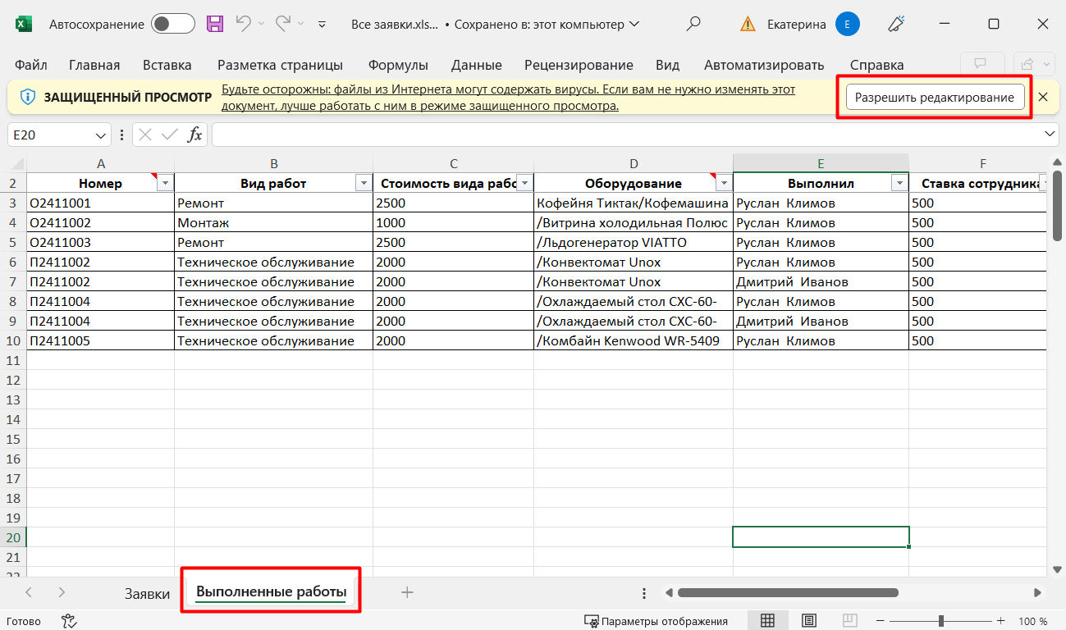Screen dimensions: 1066x630
Task: Expand the Name Box dropdown arrow
Action: click(101, 135)
